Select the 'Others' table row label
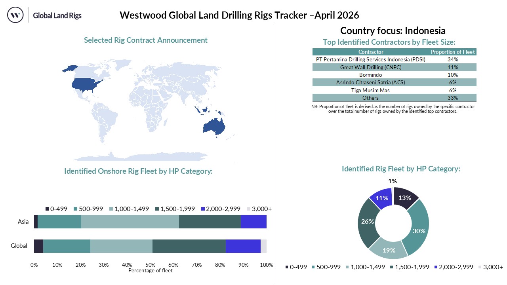The height and width of the screenshot is (285, 507). (371, 98)
